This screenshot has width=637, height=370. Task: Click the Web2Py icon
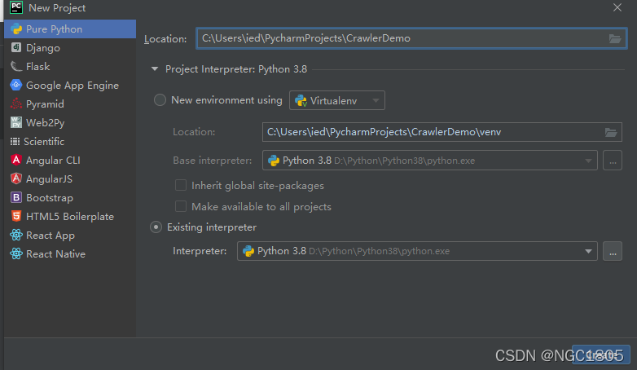[x=15, y=122]
